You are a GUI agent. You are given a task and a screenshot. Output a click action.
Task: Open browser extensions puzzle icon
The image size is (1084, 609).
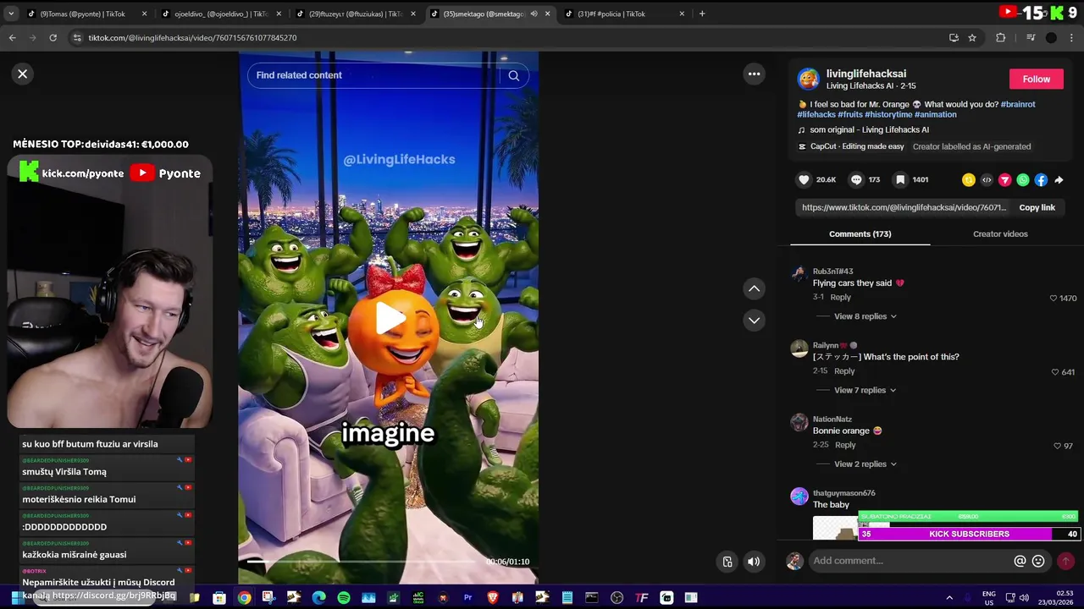1000,38
